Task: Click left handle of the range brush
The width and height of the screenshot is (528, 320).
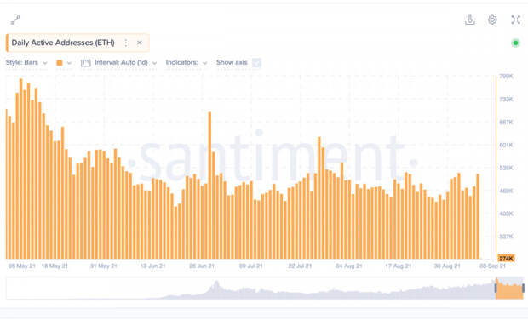Action: tap(496, 288)
